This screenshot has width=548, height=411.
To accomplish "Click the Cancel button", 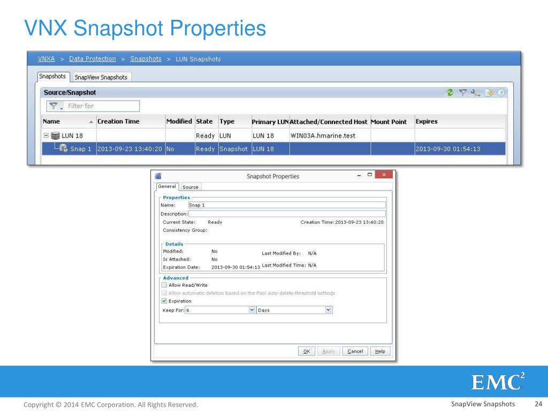I will coord(355,351).
